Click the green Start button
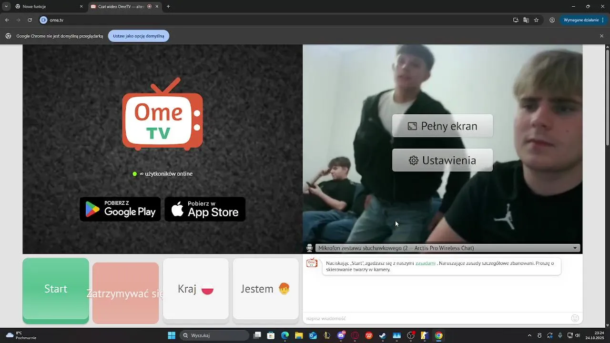Image resolution: width=610 pixels, height=343 pixels. point(56,291)
